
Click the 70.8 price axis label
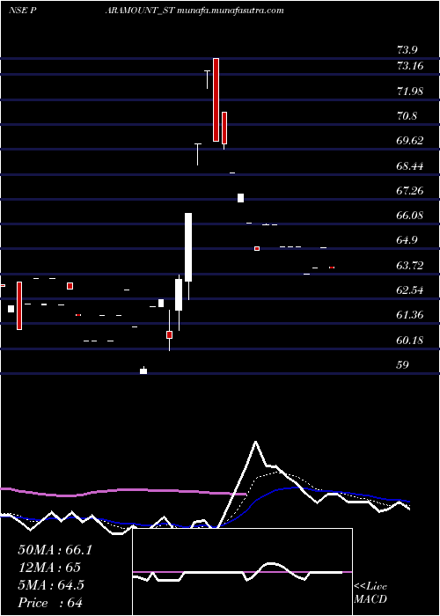(407, 116)
